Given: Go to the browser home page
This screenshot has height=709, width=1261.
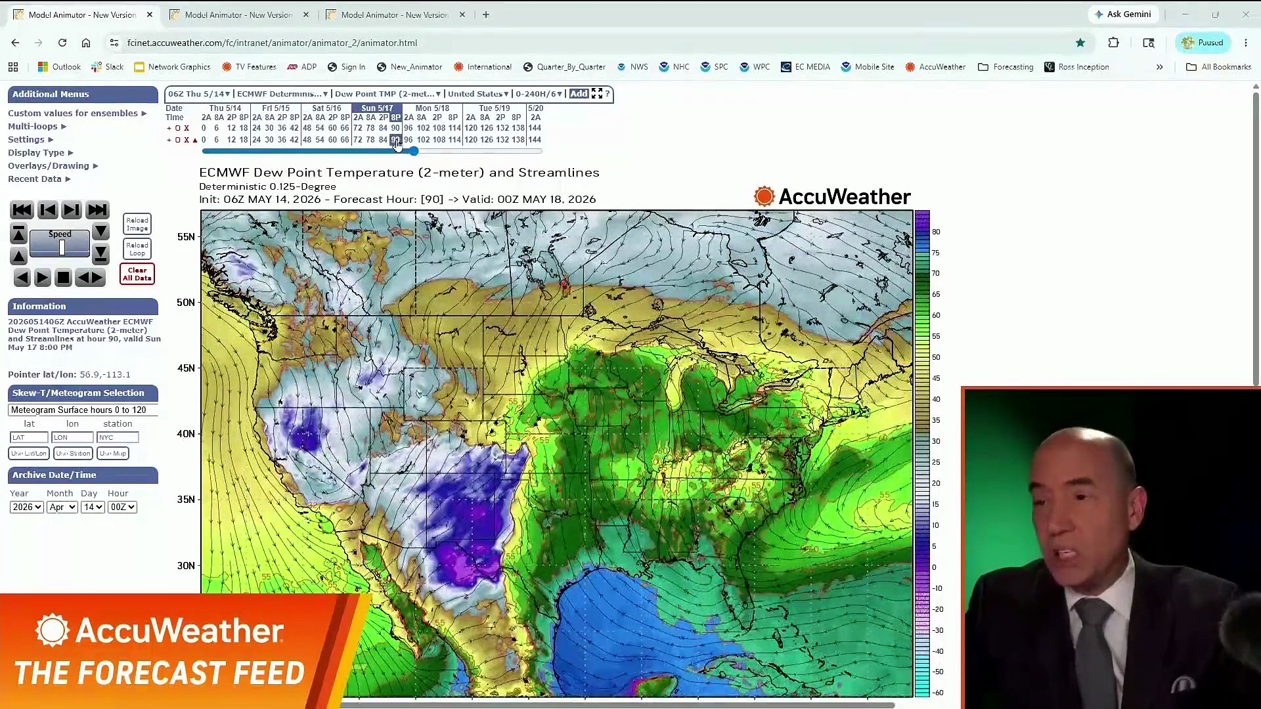Looking at the screenshot, I should tap(86, 43).
